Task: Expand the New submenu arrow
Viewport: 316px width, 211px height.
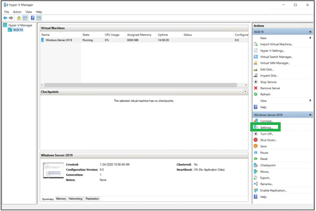Action: (311, 38)
